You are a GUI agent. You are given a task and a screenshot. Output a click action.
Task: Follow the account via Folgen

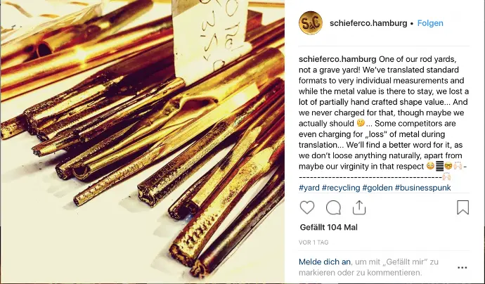tap(430, 23)
